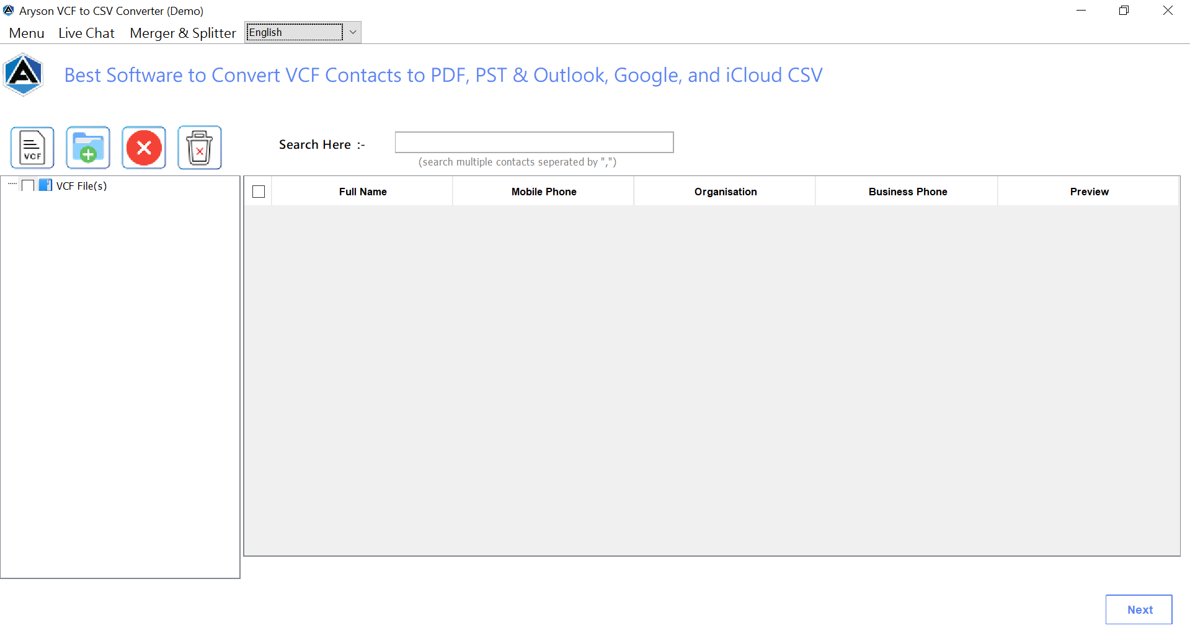Click the Organisation column header

tap(726, 192)
